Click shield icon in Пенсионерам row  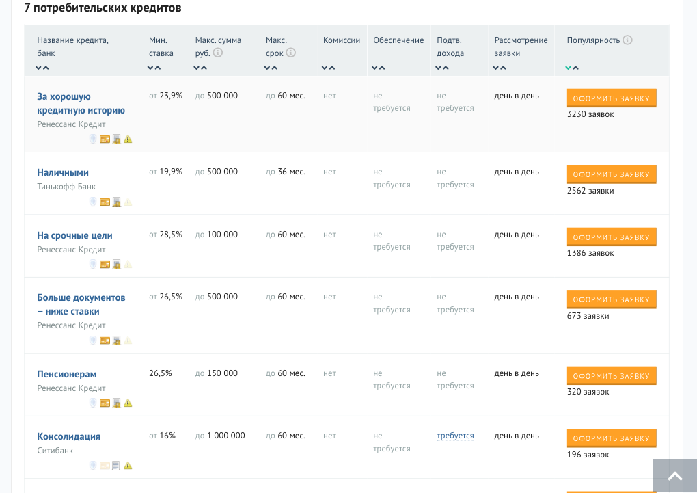[x=93, y=403]
